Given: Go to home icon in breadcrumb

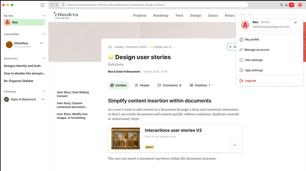Looking at the screenshot, I should [110, 47].
